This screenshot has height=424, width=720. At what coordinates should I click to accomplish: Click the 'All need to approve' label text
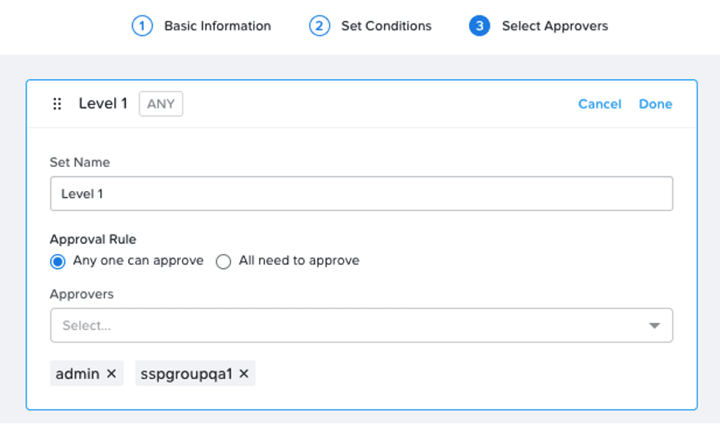click(299, 260)
